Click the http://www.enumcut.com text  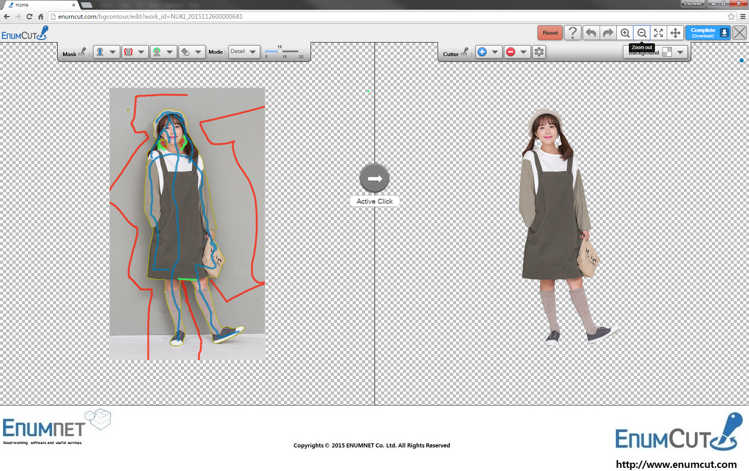pyautogui.click(x=676, y=464)
